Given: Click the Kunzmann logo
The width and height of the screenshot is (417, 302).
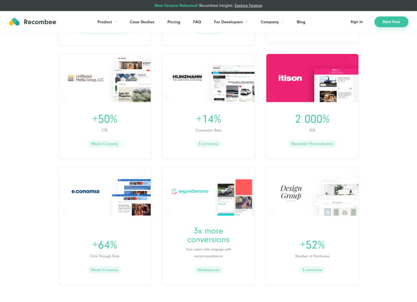Looking at the screenshot, I should (187, 78).
